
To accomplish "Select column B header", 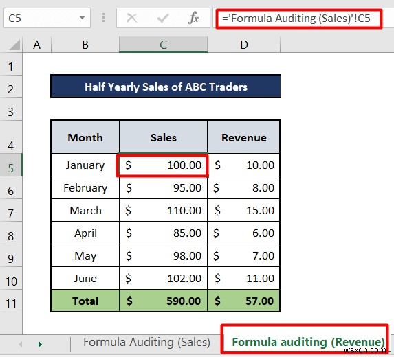I will pyautogui.click(x=85, y=45).
